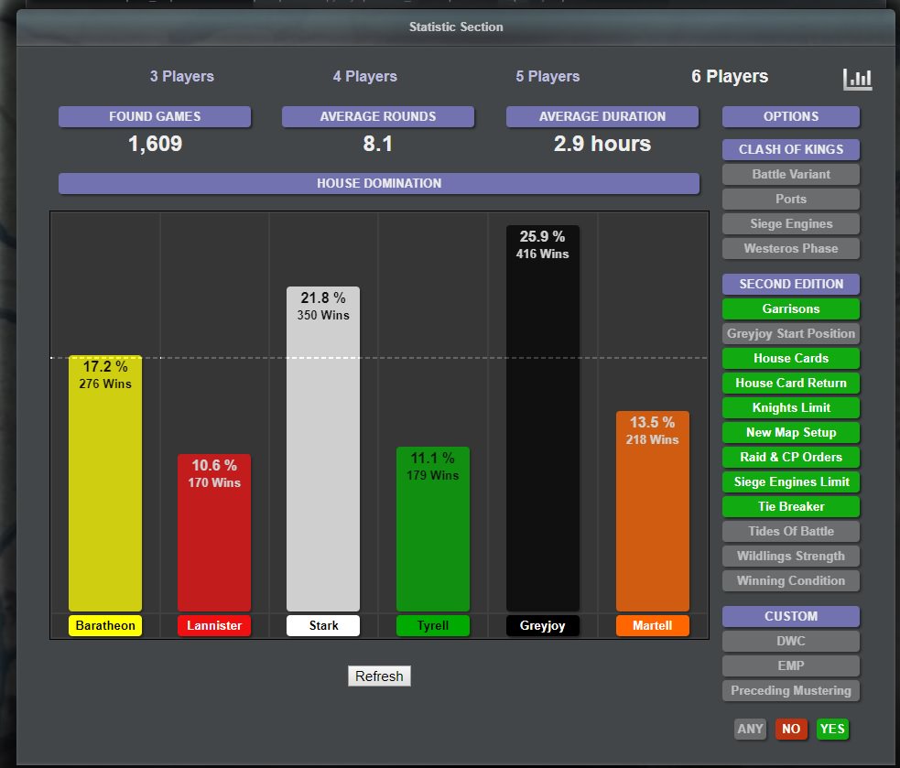Switch to the 3 Players tab

click(x=182, y=77)
